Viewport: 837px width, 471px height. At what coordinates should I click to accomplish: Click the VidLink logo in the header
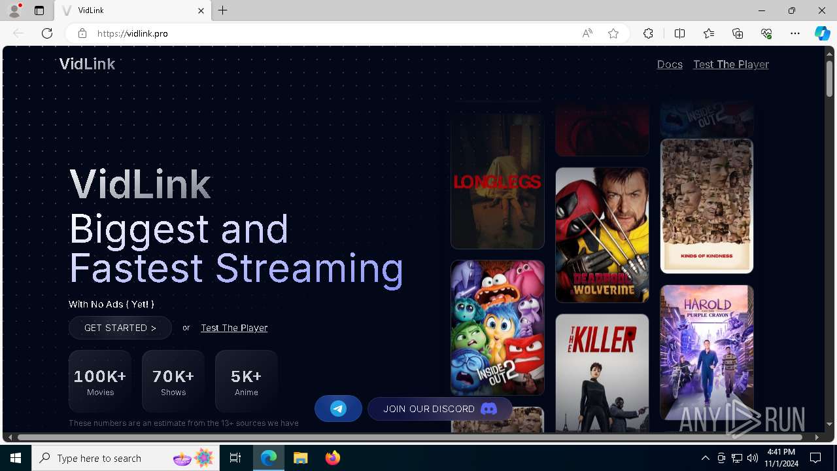coord(87,64)
